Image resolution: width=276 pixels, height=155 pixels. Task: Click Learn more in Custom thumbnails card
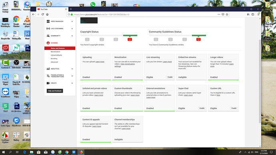[135, 95]
